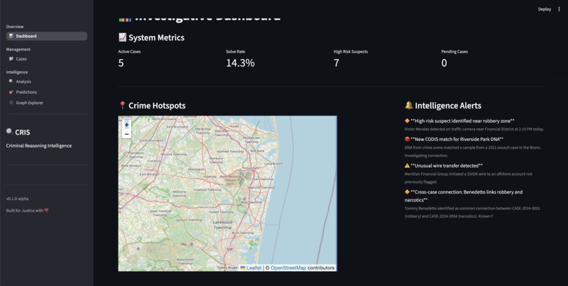Screen dimensions: 568x286
Task: Click the high-risk suspect alert title
Action: [462, 121]
